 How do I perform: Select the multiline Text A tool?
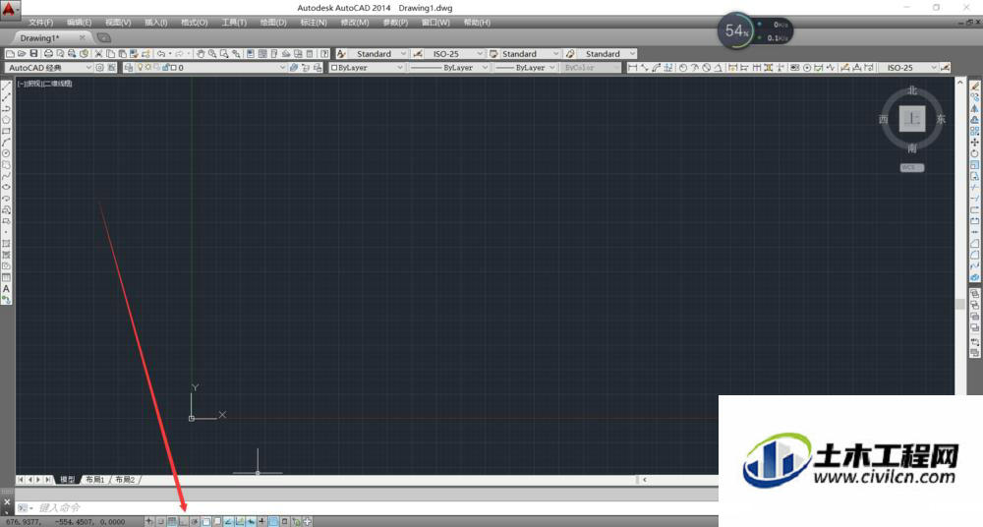click(x=6, y=289)
